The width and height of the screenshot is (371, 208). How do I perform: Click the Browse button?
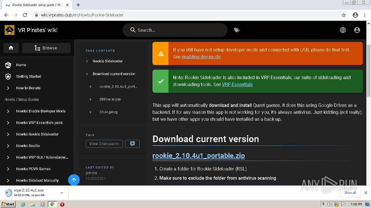46,48
